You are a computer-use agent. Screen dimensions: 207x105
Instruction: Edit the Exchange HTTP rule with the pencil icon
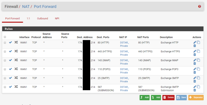pyautogui.click(x=194, y=42)
